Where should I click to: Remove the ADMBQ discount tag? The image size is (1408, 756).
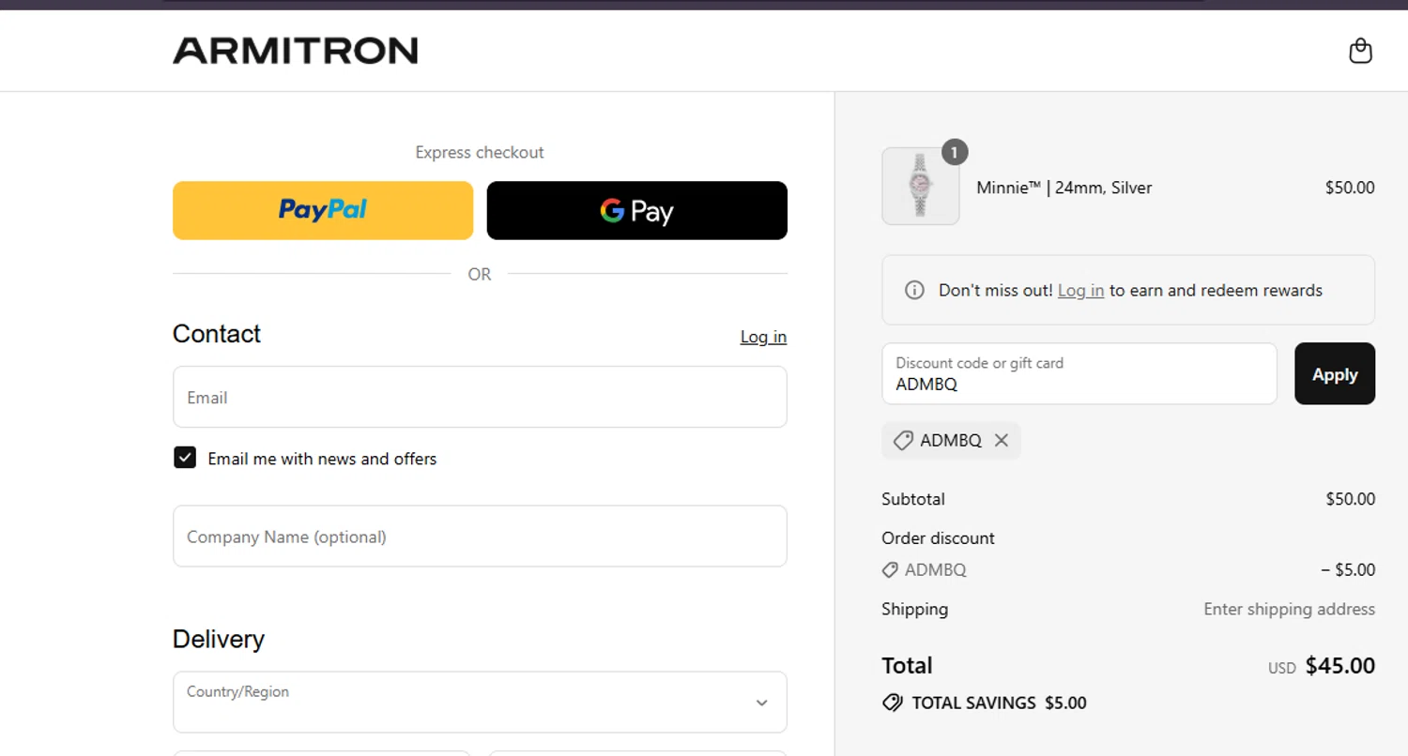(x=1002, y=441)
